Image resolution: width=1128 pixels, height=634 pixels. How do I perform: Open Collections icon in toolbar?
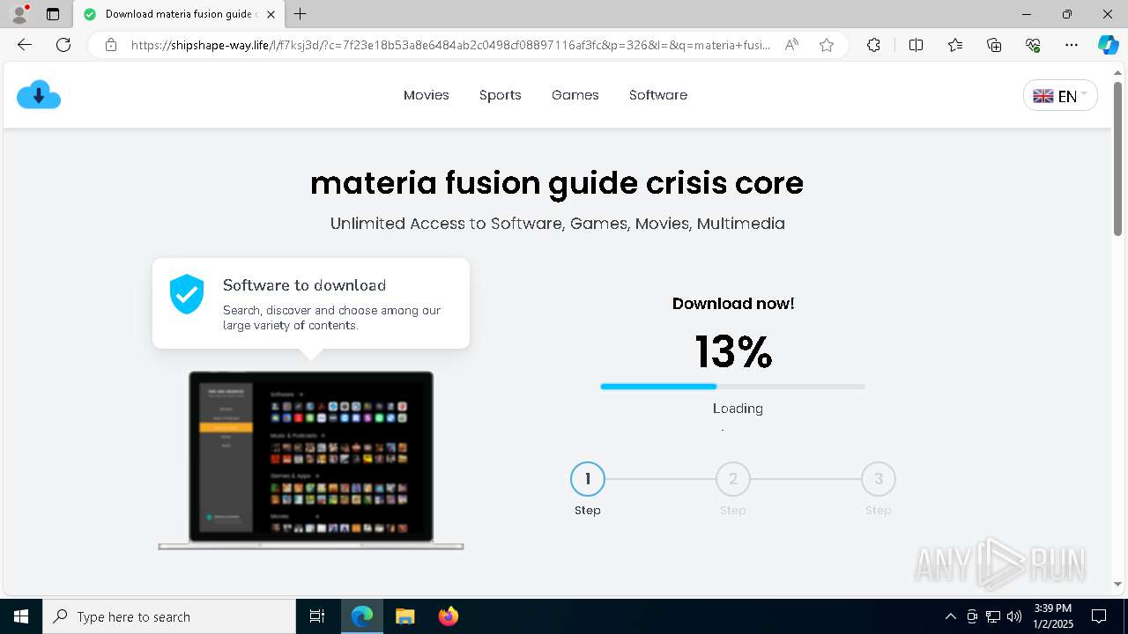pyautogui.click(x=994, y=45)
